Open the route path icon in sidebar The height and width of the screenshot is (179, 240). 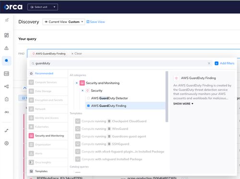[x=7, y=131]
